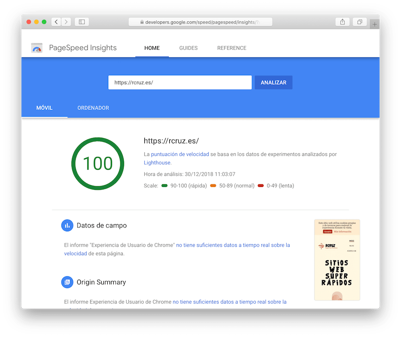
Task: Click the rcruz.es page preview thumbnail
Action: tap(337, 260)
